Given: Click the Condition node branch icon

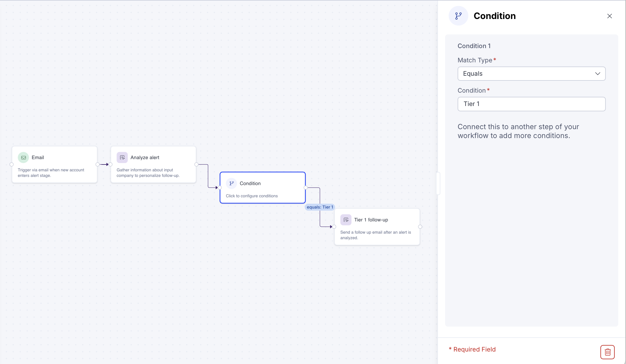Looking at the screenshot, I should [231, 183].
